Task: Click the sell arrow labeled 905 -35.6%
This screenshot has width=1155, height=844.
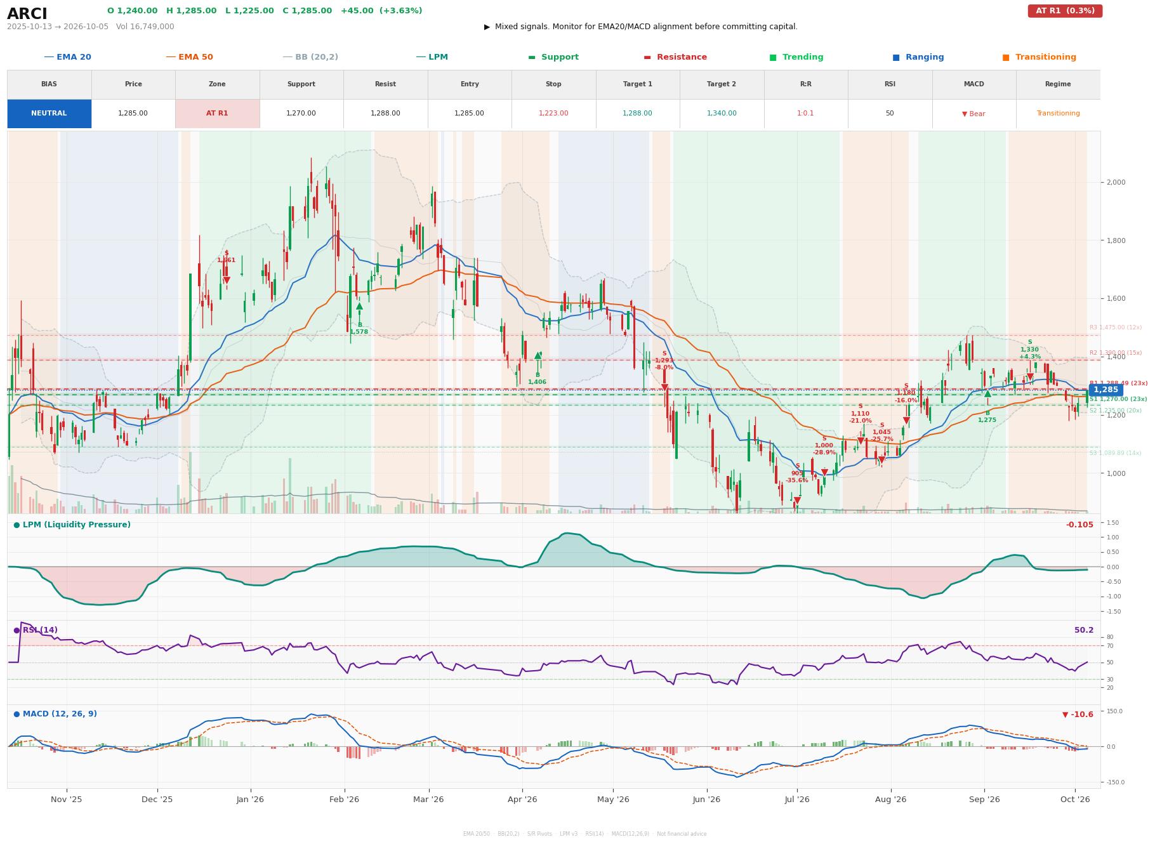Action: (x=797, y=500)
